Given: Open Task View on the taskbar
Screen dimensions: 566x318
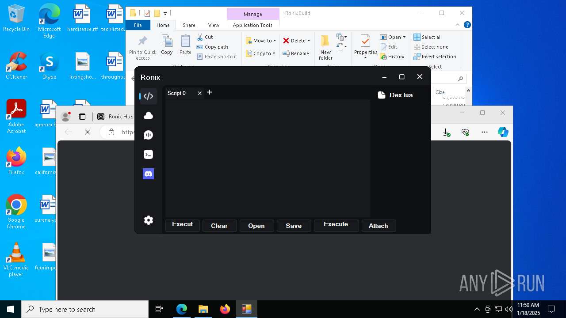Looking at the screenshot, I should (159, 309).
